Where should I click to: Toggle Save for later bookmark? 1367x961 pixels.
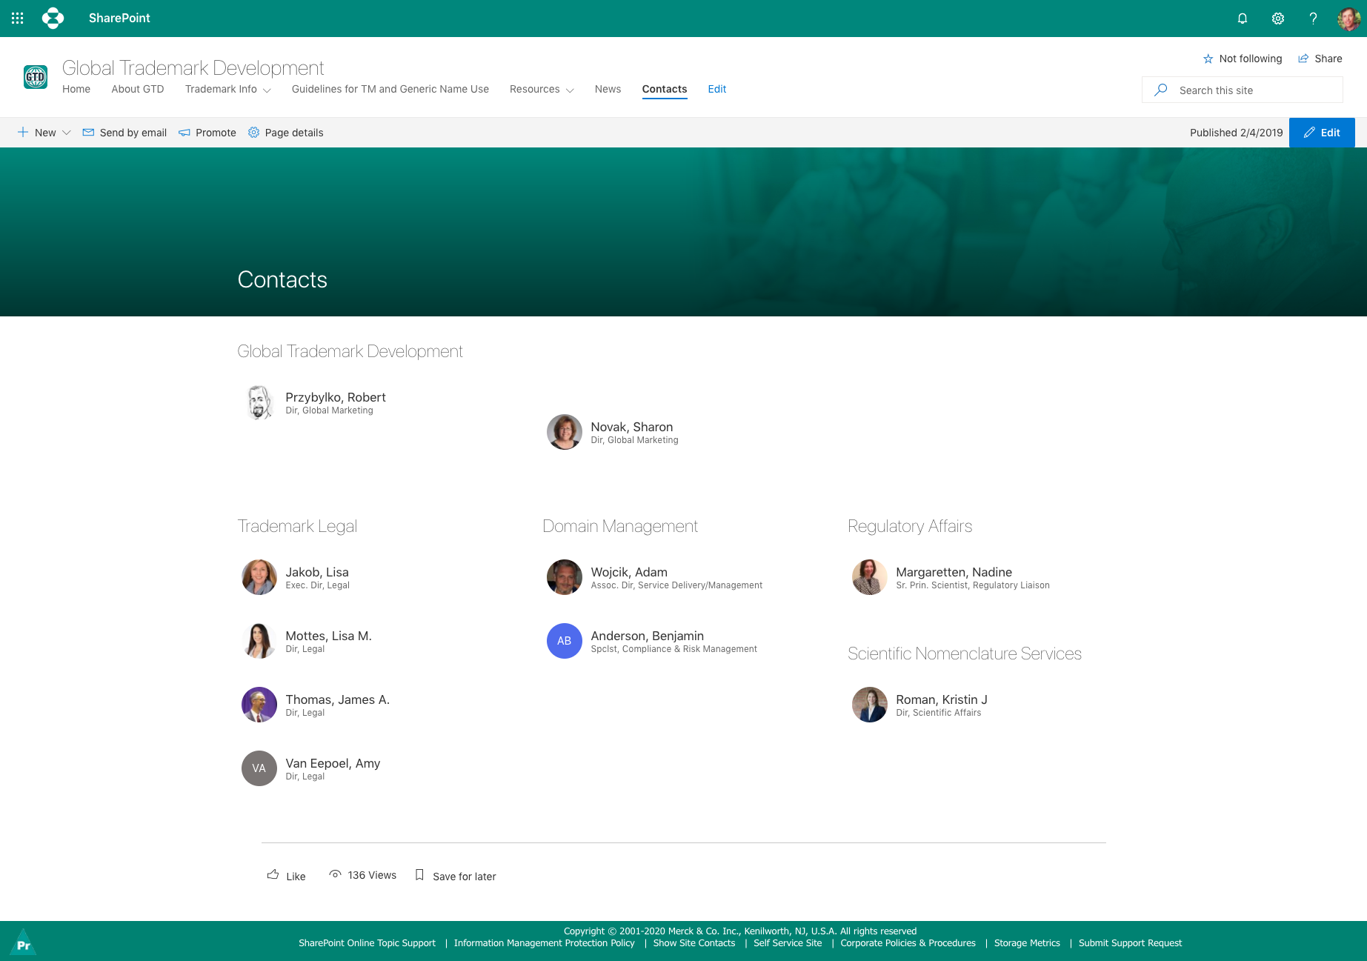tap(456, 876)
